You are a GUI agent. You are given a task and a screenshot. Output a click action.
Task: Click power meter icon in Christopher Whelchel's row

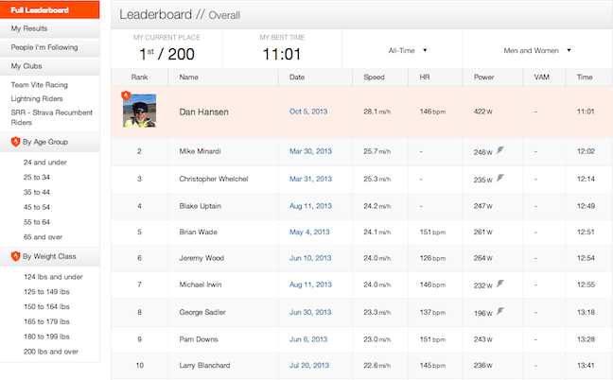pyautogui.click(x=499, y=177)
